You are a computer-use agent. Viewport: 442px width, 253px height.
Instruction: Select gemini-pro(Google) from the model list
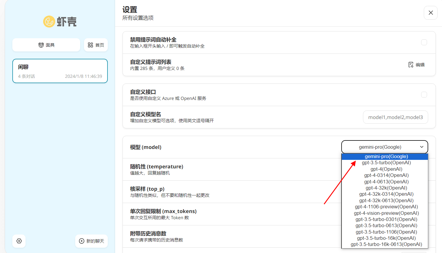386,156
